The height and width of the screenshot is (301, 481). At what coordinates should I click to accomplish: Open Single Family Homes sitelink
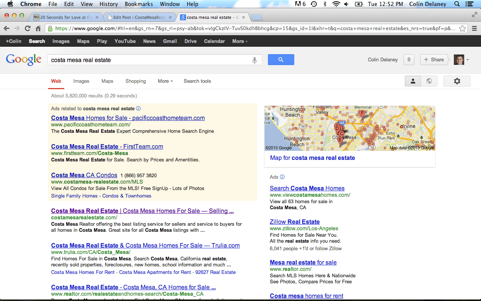74,196
